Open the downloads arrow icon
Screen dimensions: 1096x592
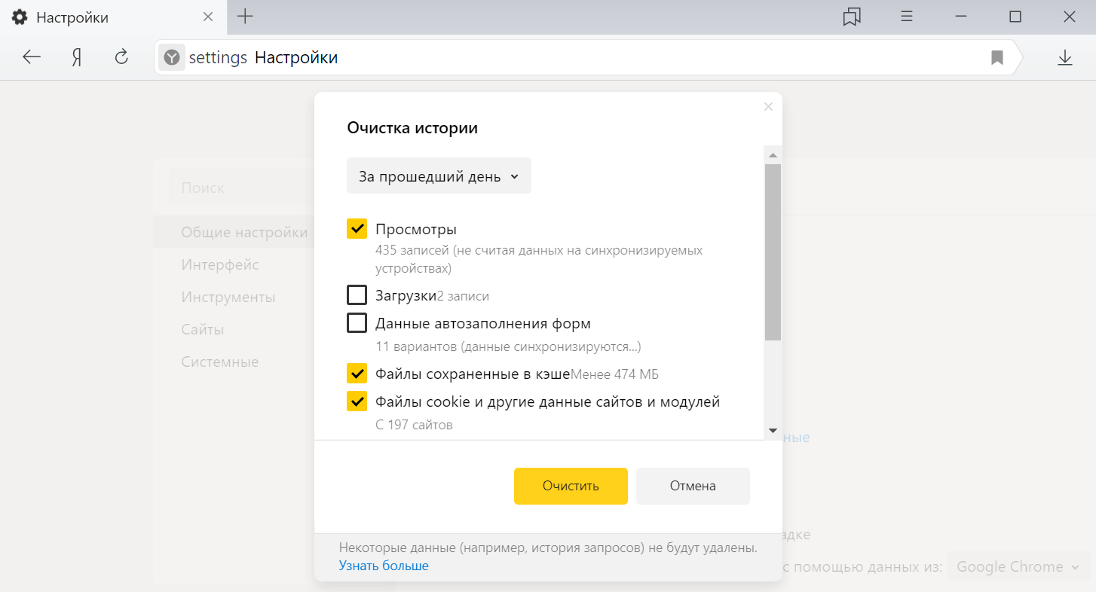point(1064,57)
